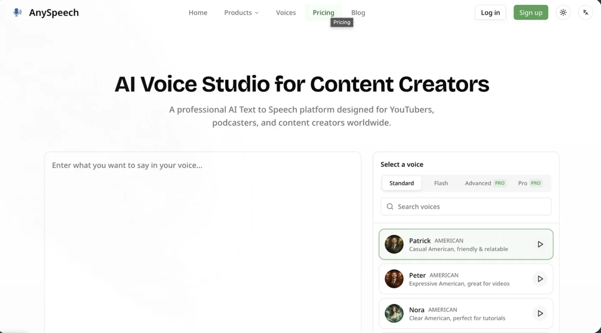The height and width of the screenshot is (333, 601).
Task: Select Peter's avatar thumbnail
Action: click(394, 279)
